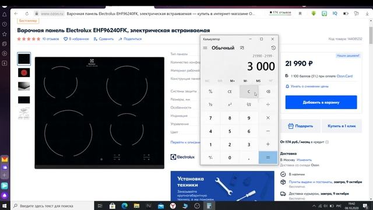Click the backspace key on calculator
Image resolution: width=373 pixels, height=210 pixels.
[x=268, y=92]
